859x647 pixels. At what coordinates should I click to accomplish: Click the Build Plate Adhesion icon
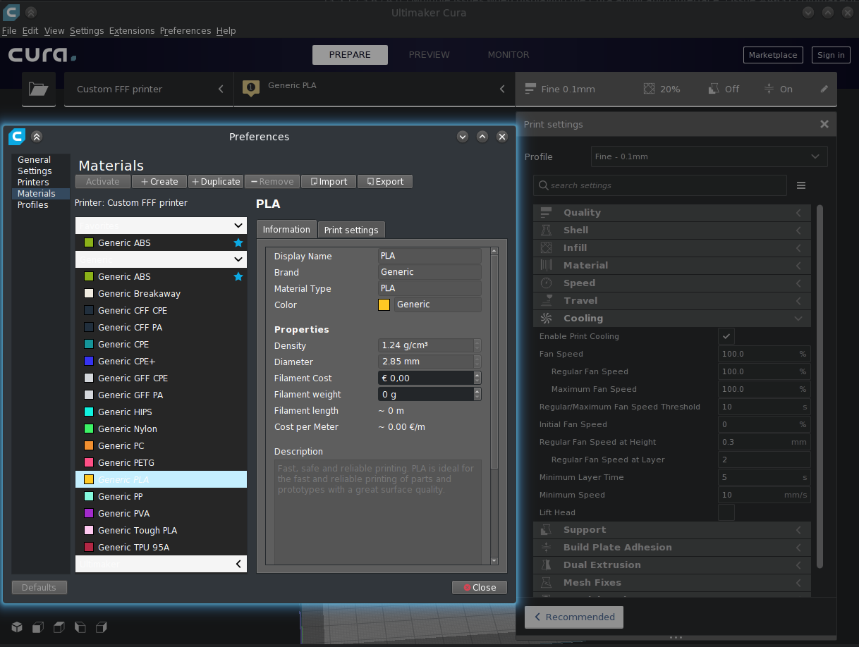click(x=546, y=547)
